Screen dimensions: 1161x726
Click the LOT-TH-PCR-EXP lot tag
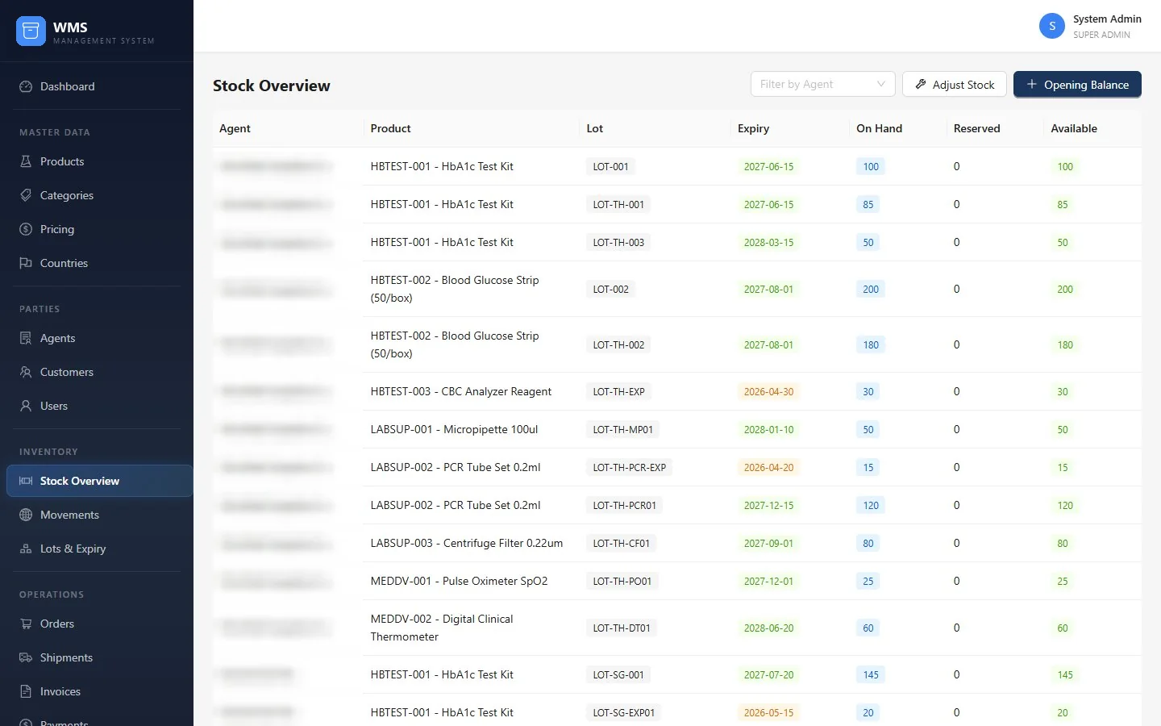[629, 467]
